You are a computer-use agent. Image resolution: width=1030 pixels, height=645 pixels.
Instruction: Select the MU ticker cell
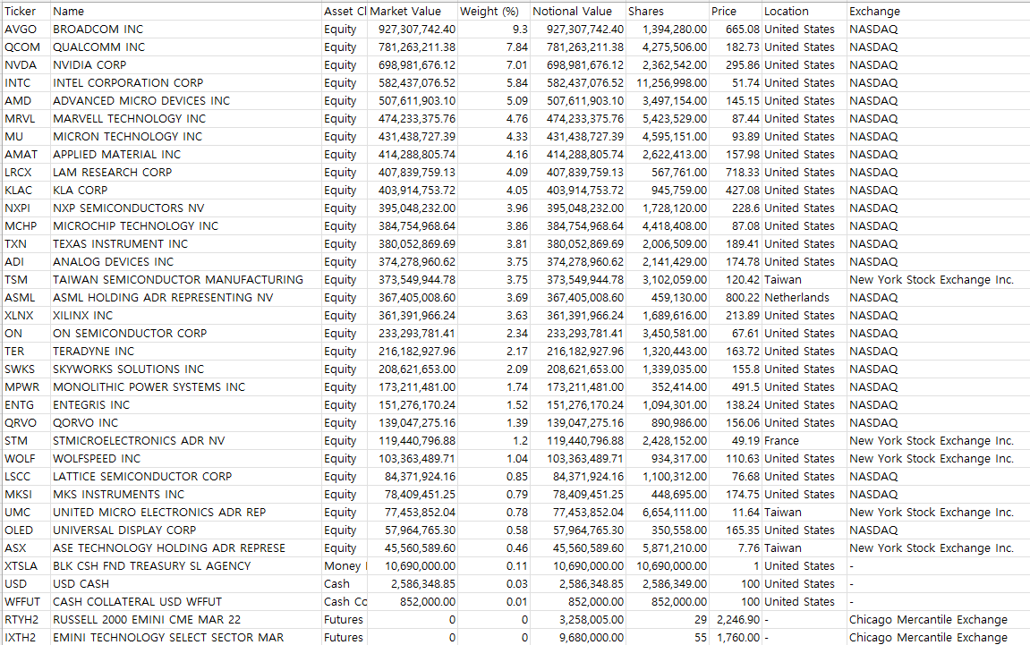pos(26,137)
